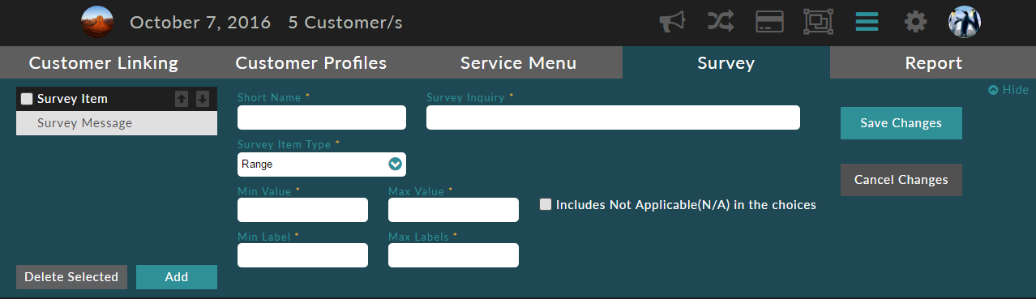Viewport: 1036px width, 299px height.
Task: Check the Survey Item header checkbox
Action: pyautogui.click(x=27, y=99)
